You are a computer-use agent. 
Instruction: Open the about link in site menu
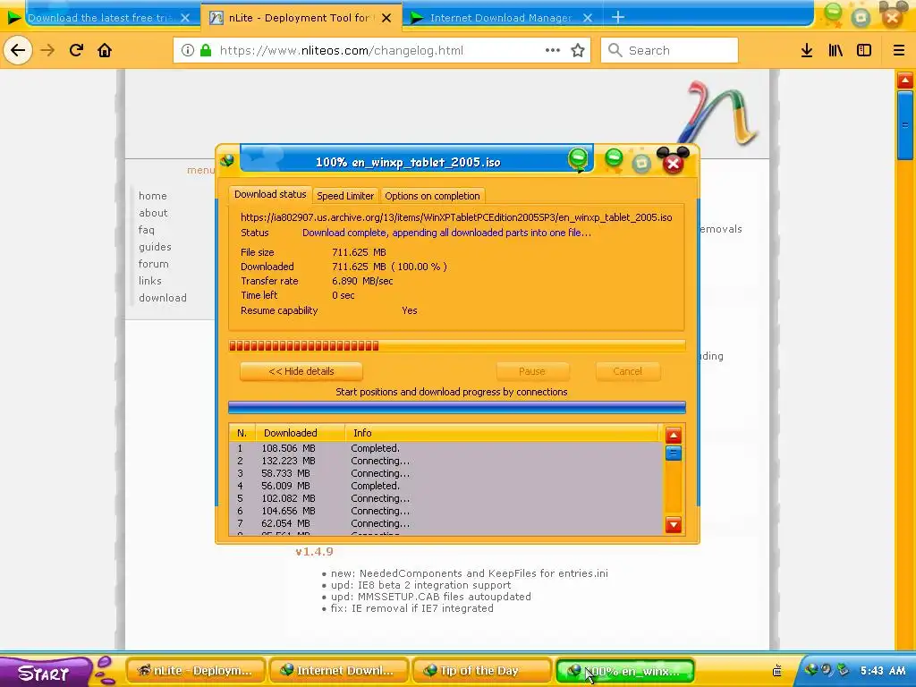(x=153, y=213)
